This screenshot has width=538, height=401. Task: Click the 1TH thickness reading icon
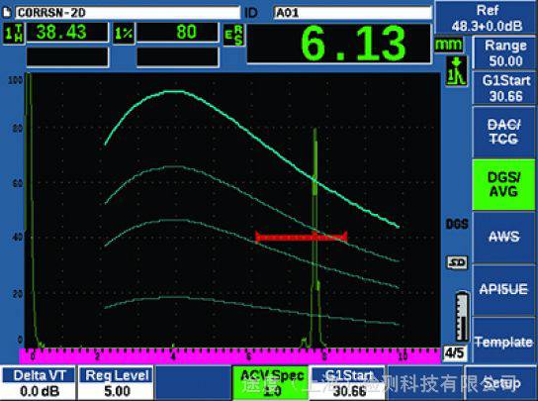pyautogui.click(x=14, y=34)
